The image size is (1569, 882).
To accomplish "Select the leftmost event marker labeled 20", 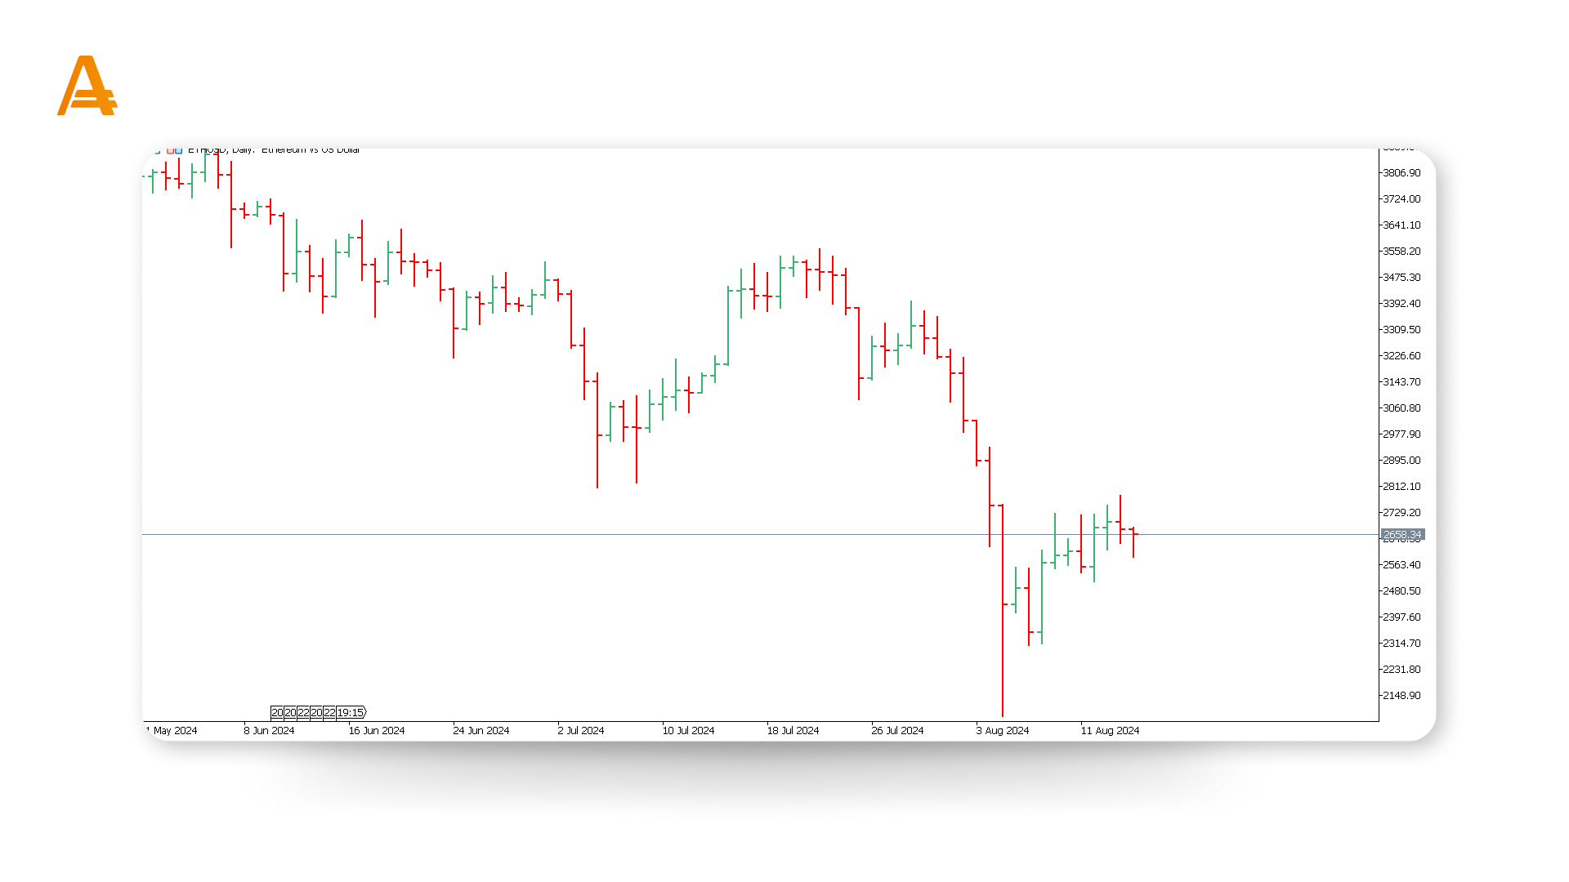I will [277, 713].
